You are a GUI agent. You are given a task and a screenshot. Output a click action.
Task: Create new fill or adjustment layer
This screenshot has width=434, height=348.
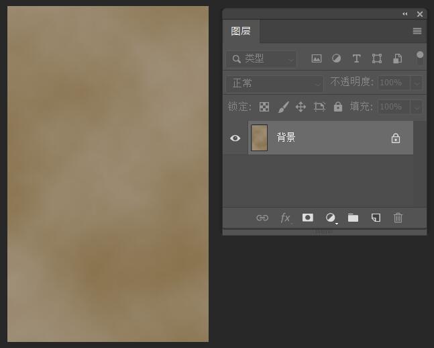coord(331,218)
